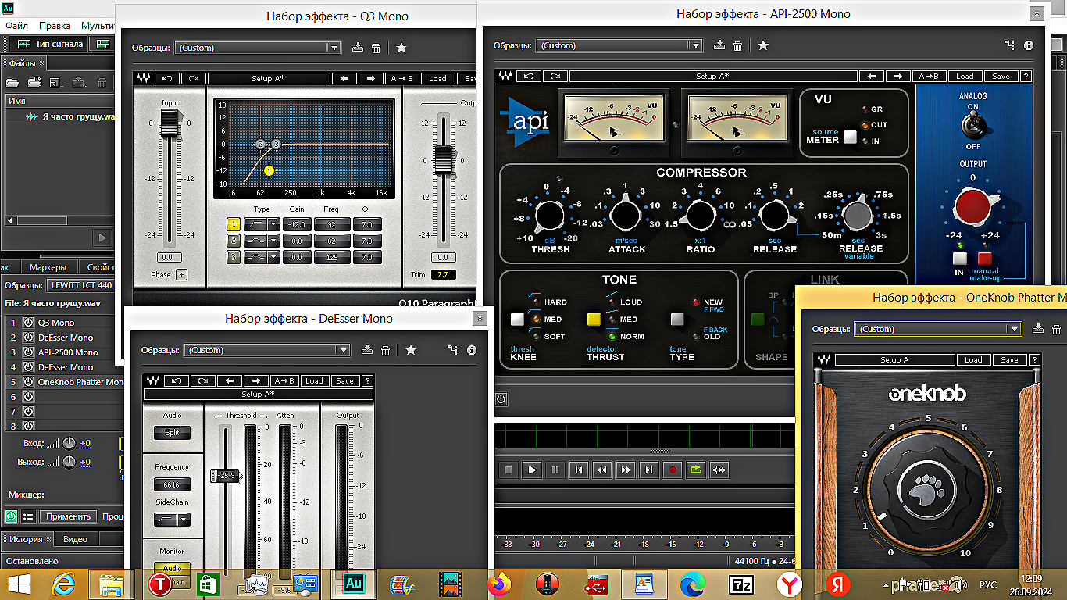Flip the ANALOG on/off switch
This screenshot has width=1067, height=600.
(x=972, y=124)
